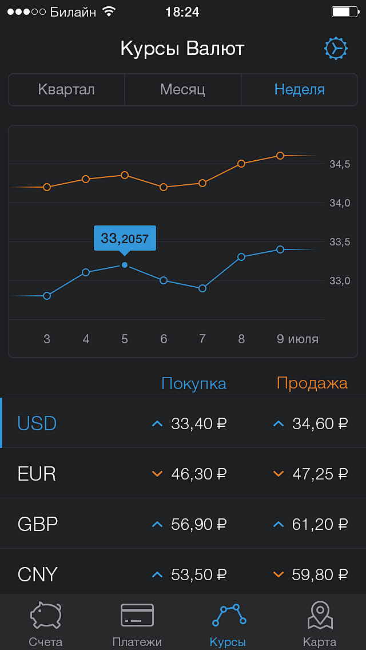Click the blue data point above July 7
The width and height of the screenshot is (366, 650).
pyautogui.click(x=202, y=288)
